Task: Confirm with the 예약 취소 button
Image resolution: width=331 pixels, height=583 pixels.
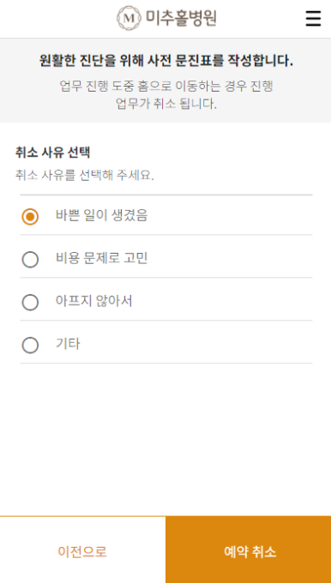Action: tap(249, 550)
